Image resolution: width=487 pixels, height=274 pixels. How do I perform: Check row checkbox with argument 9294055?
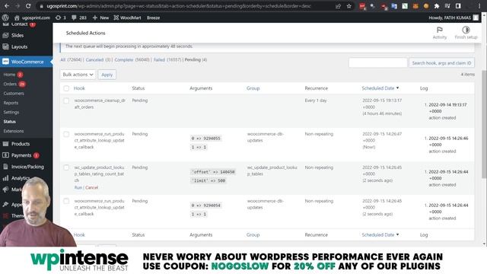point(66,134)
